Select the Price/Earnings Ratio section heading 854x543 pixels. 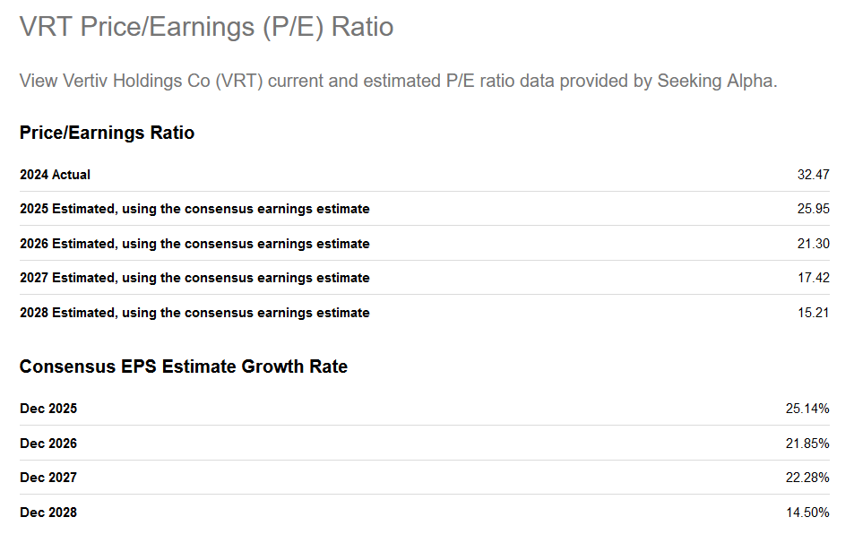[107, 133]
